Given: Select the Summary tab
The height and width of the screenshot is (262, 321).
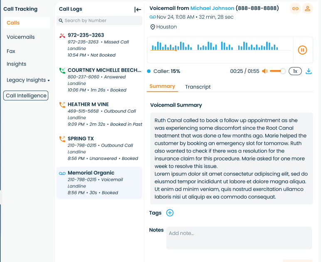Looking at the screenshot, I should click(x=162, y=86).
